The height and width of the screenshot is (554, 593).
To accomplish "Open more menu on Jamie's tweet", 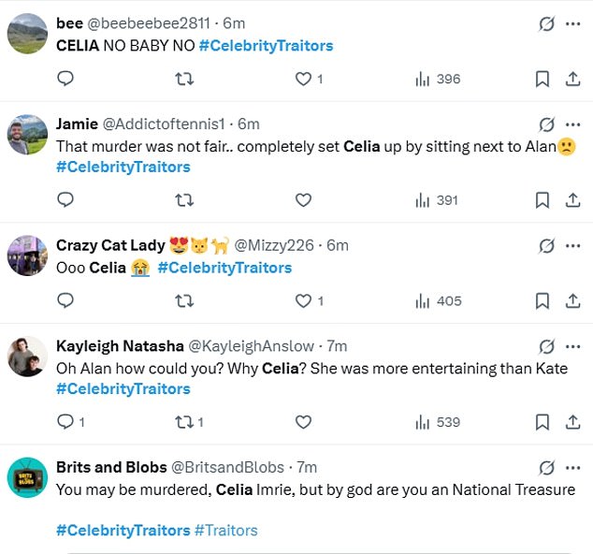I will tap(572, 124).
